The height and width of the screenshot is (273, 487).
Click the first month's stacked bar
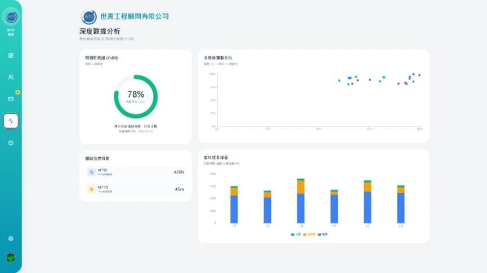click(x=234, y=204)
